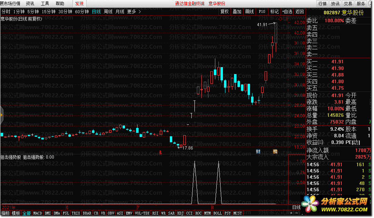
Task: Select the 全部 indicator category
Action: point(26,213)
